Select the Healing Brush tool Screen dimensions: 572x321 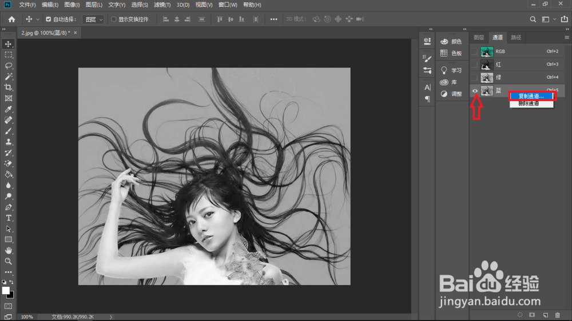pyautogui.click(x=8, y=121)
